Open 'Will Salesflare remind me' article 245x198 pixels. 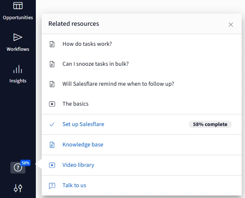pos(118,84)
